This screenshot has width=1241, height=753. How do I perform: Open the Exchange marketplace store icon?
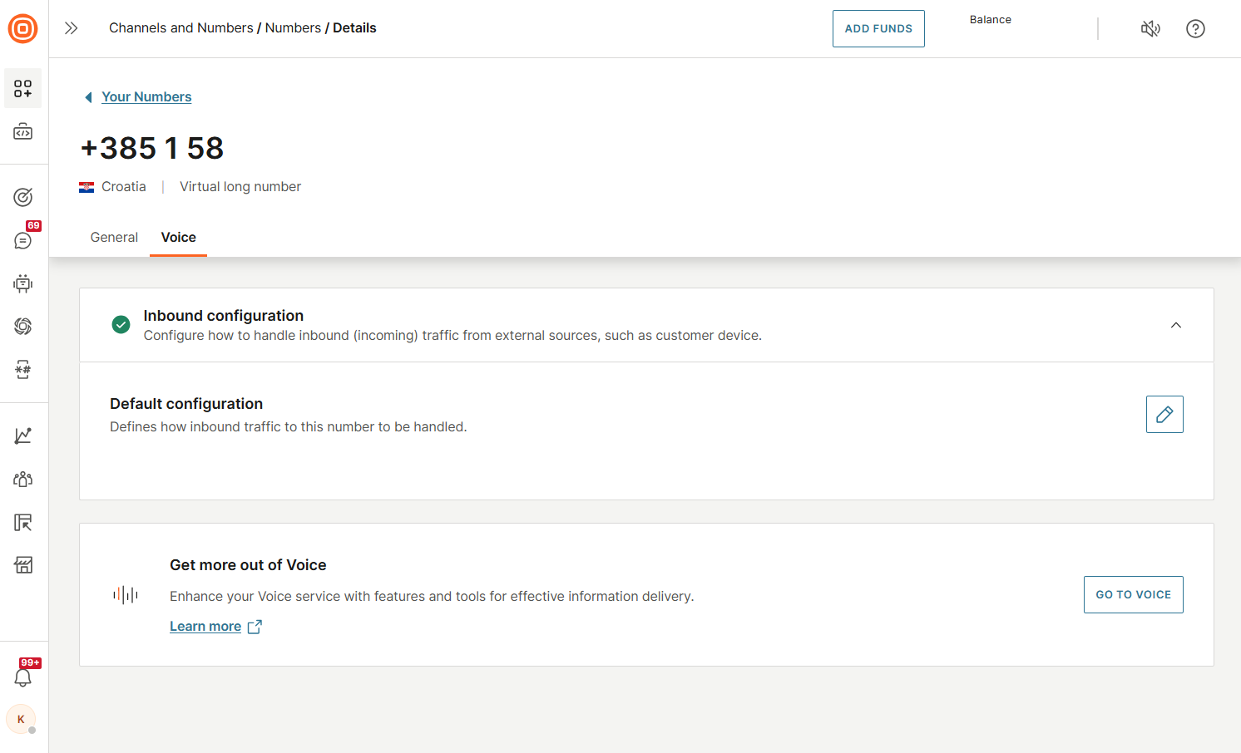[23, 565]
